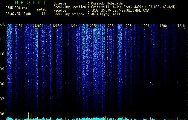Viewport: 188px width, 120px height.
Task: Click the 0.9 kHz axis label
Action: click(3, 69)
